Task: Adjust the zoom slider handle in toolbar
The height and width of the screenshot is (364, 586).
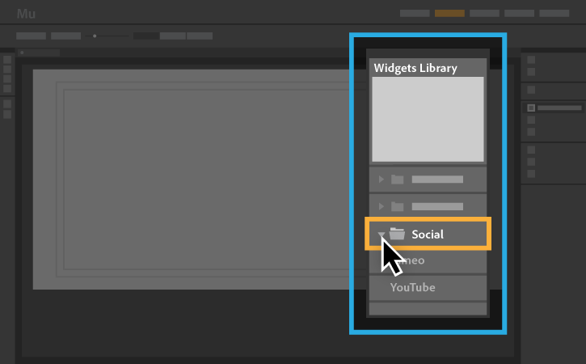Action: (x=95, y=36)
